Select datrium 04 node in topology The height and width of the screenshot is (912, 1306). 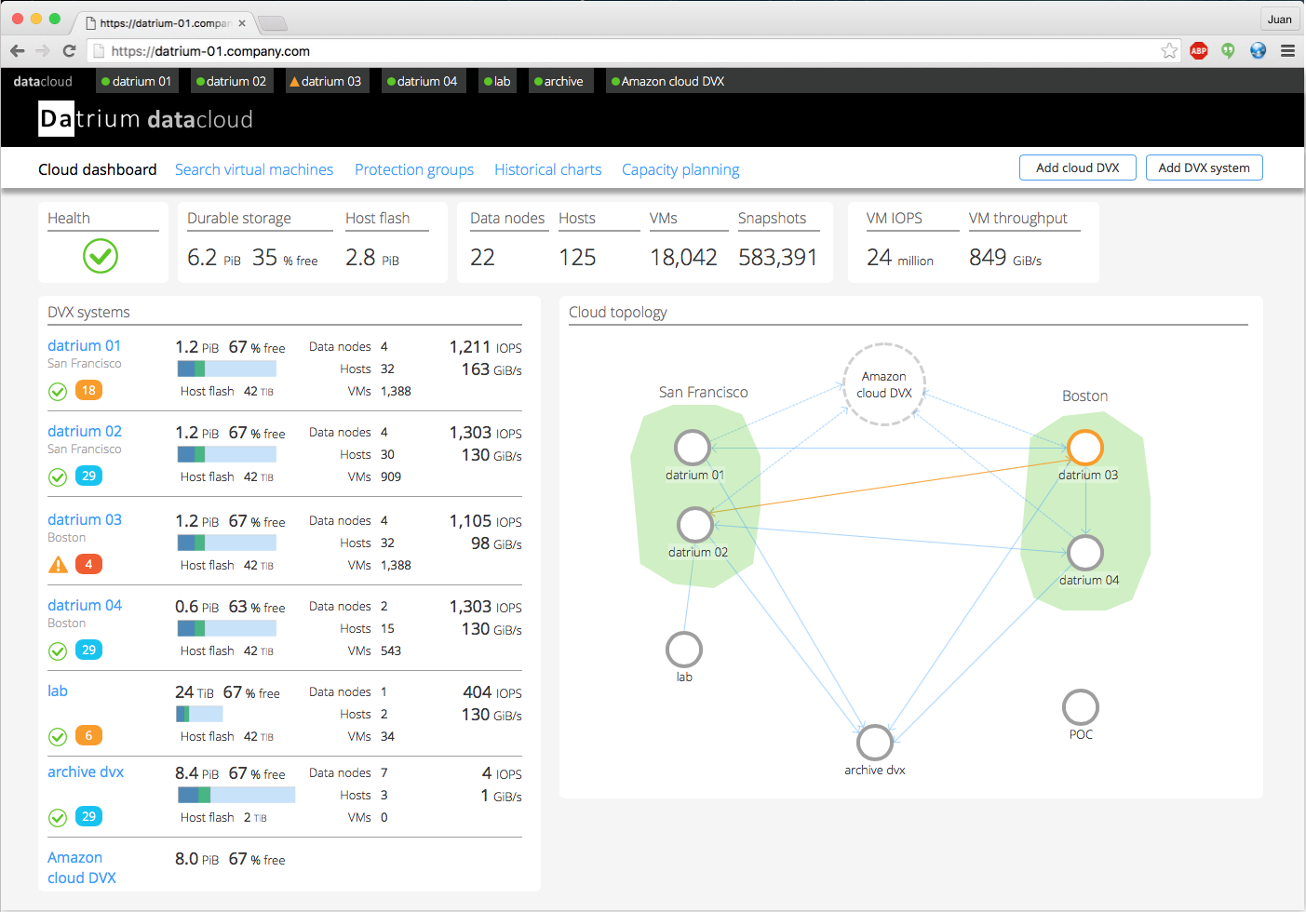click(1085, 553)
